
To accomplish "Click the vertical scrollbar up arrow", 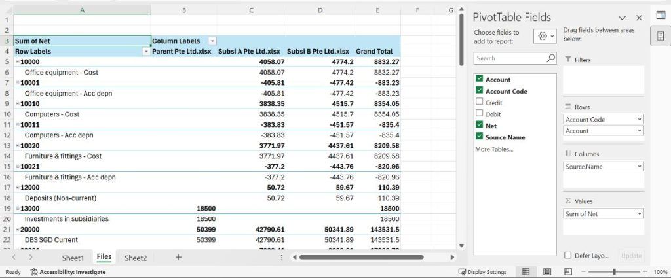I will 461,9.
